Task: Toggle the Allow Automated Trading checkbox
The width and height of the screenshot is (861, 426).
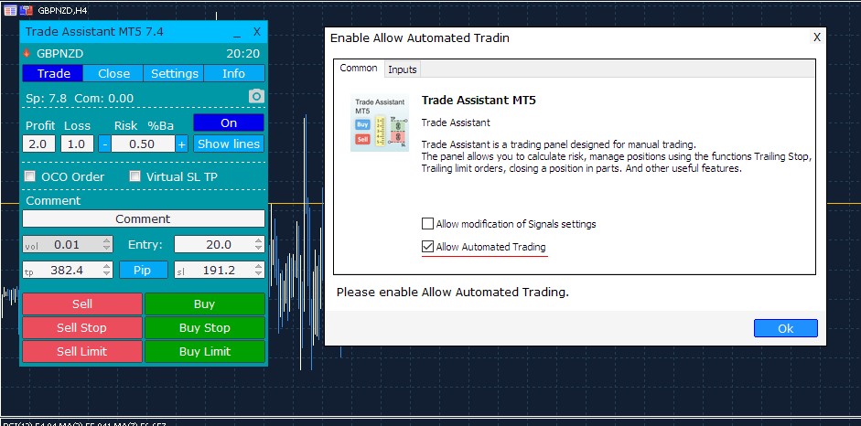Action: click(x=427, y=247)
